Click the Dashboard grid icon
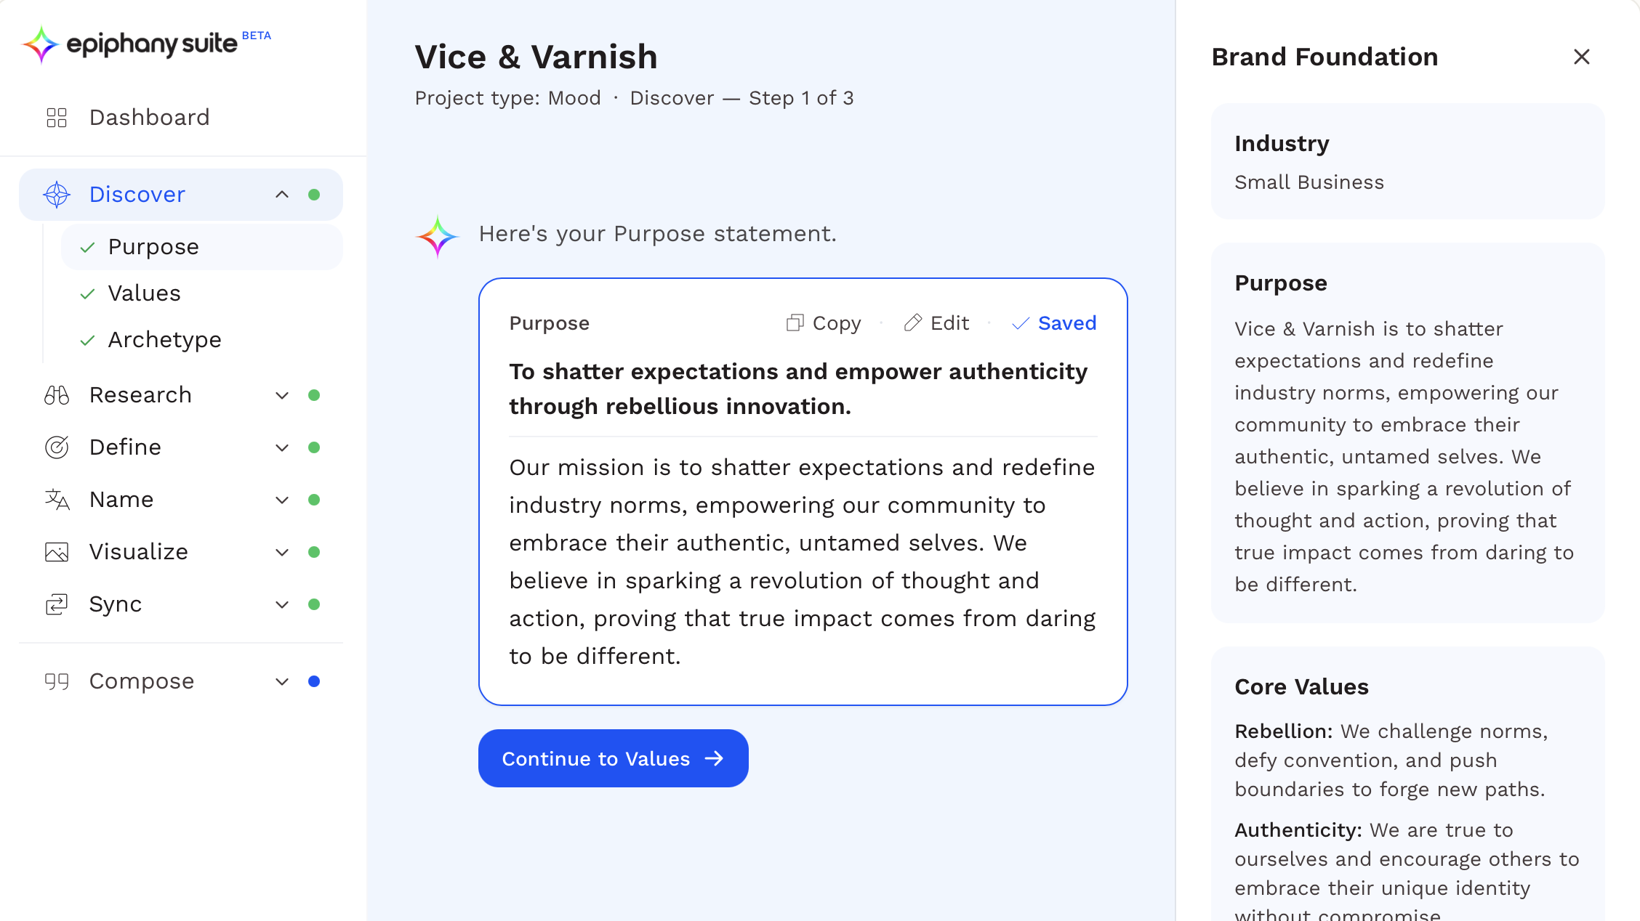 click(57, 118)
